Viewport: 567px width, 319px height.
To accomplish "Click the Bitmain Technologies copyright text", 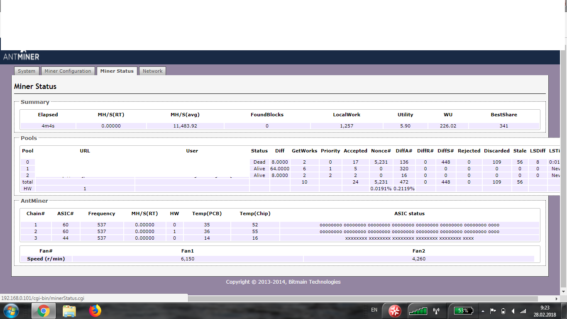I will tap(283, 282).
